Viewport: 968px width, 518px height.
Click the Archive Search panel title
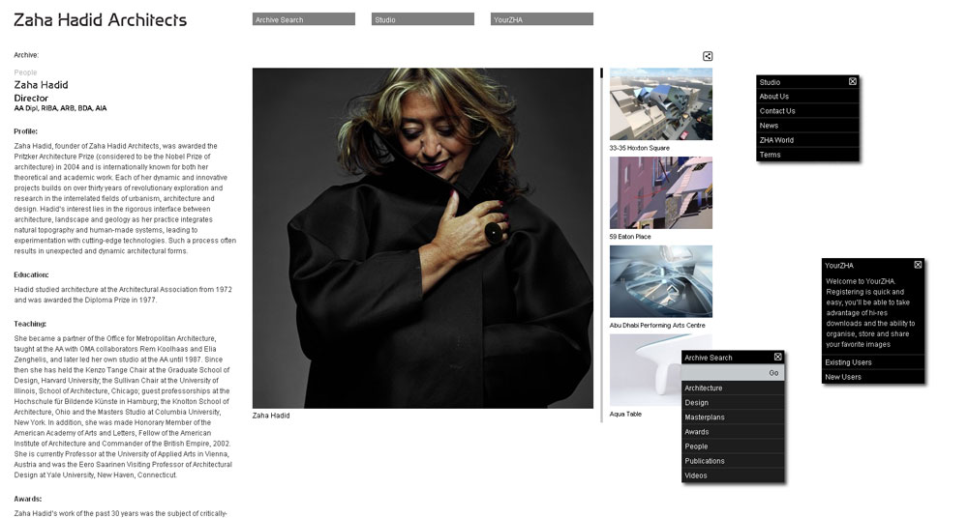tap(709, 358)
